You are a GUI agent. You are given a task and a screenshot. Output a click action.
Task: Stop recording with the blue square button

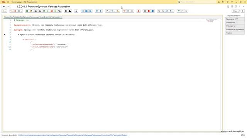click(153, 11)
